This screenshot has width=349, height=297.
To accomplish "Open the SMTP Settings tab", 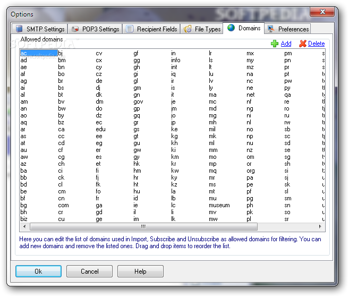I will (39, 29).
